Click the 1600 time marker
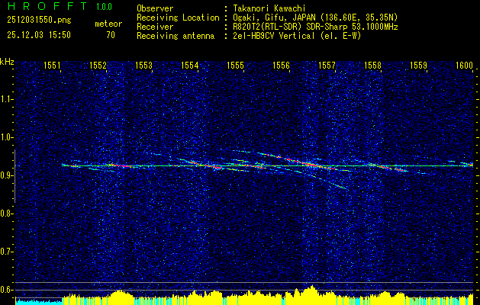Viewport: 480px width, 305px height. (464, 66)
